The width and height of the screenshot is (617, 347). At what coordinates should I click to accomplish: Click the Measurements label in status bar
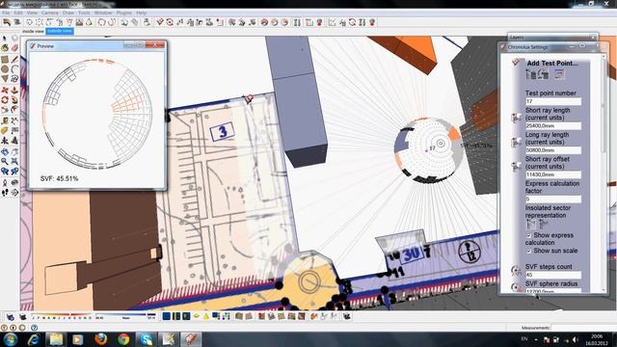click(x=535, y=328)
